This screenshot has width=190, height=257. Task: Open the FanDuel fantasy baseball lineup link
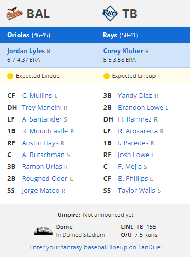coord(95,247)
